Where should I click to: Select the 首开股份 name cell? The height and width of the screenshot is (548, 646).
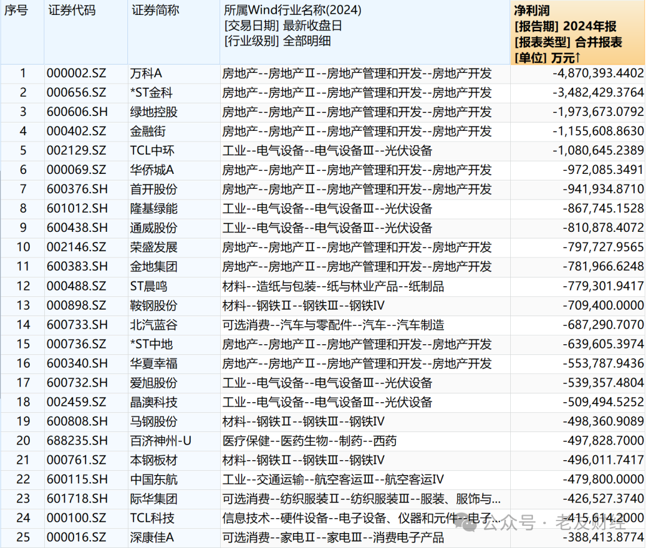click(174, 190)
